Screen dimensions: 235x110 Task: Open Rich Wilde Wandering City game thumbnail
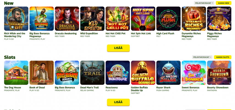coord(16,19)
